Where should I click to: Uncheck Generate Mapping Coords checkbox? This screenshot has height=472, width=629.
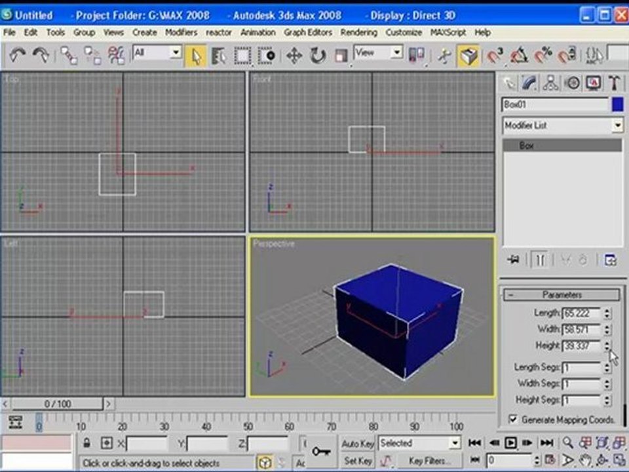coord(512,420)
